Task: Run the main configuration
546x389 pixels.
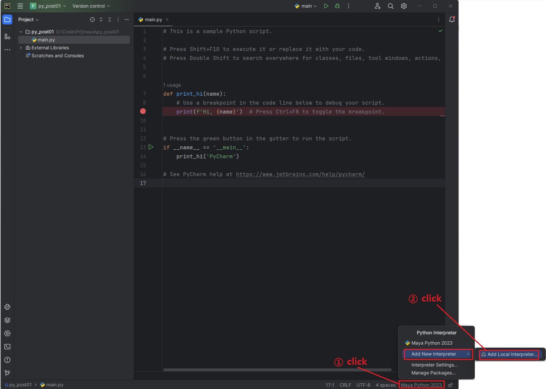Action: 326,6
